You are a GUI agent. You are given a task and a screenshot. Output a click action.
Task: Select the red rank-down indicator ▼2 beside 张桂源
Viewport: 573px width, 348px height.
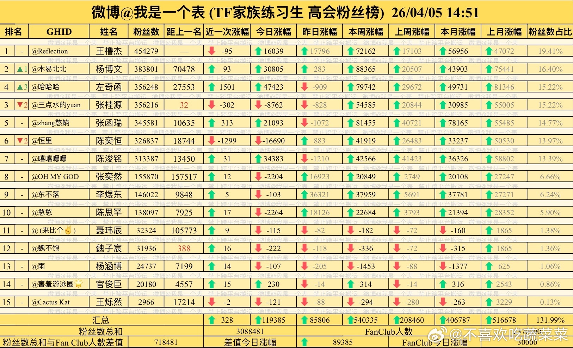(x=20, y=104)
